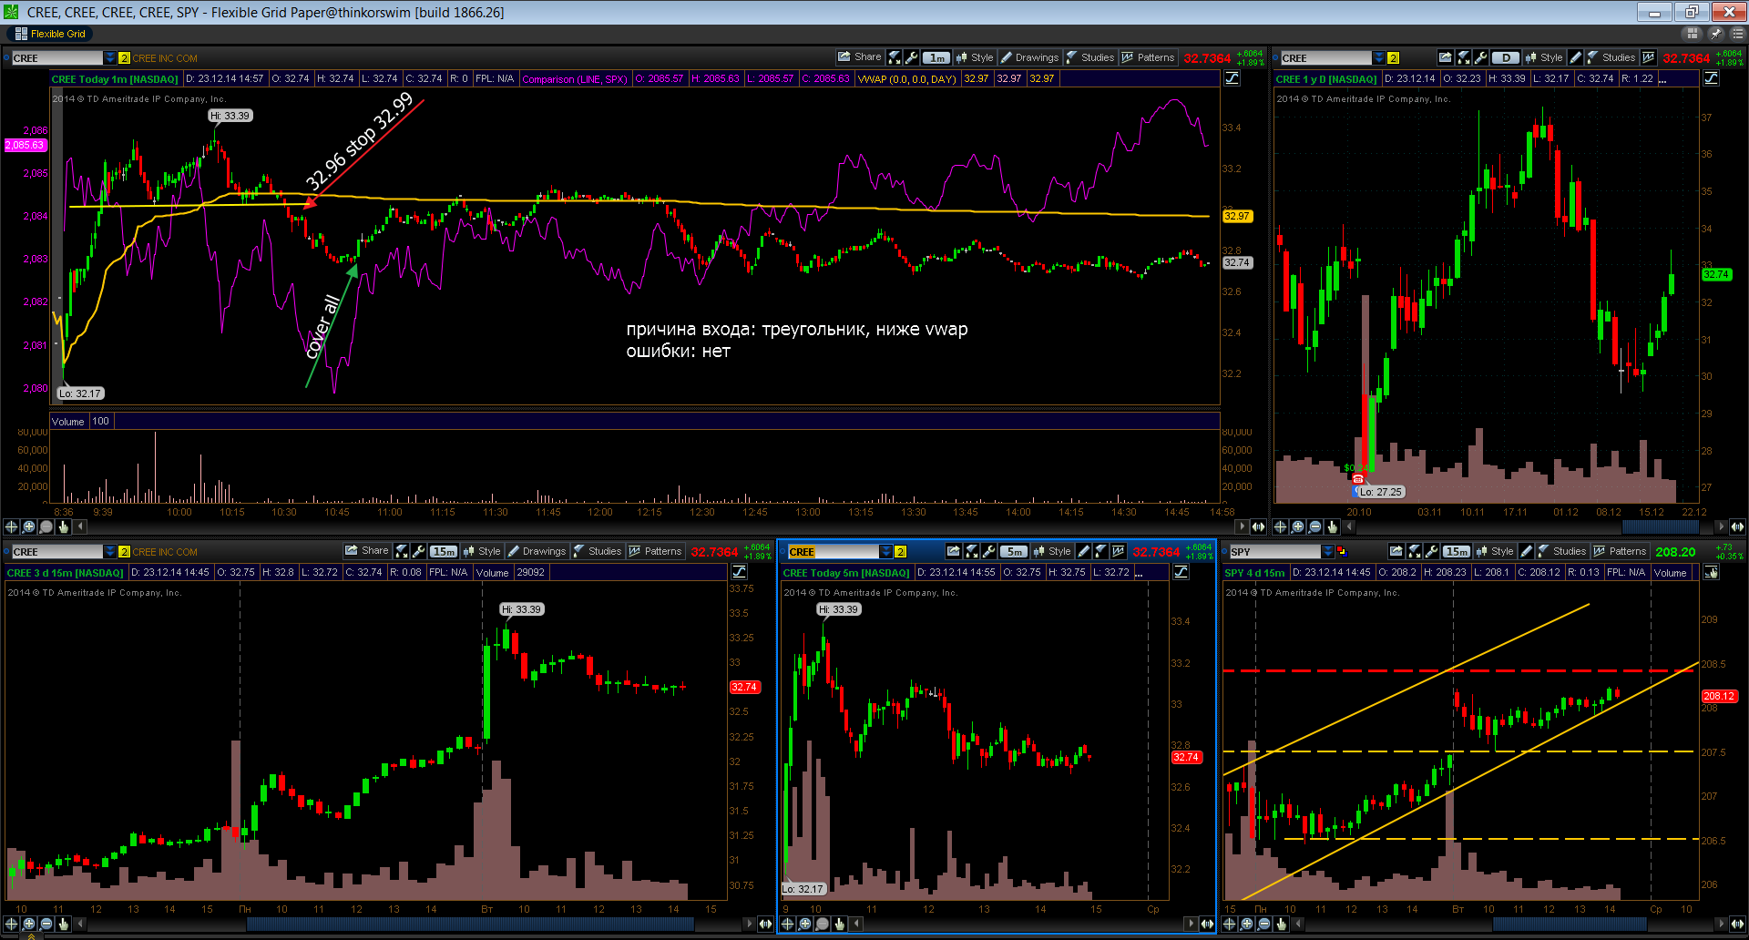Open the 15m timeframe selector on SPY chart
Screen dimensions: 1749x940
tap(1457, 551)
